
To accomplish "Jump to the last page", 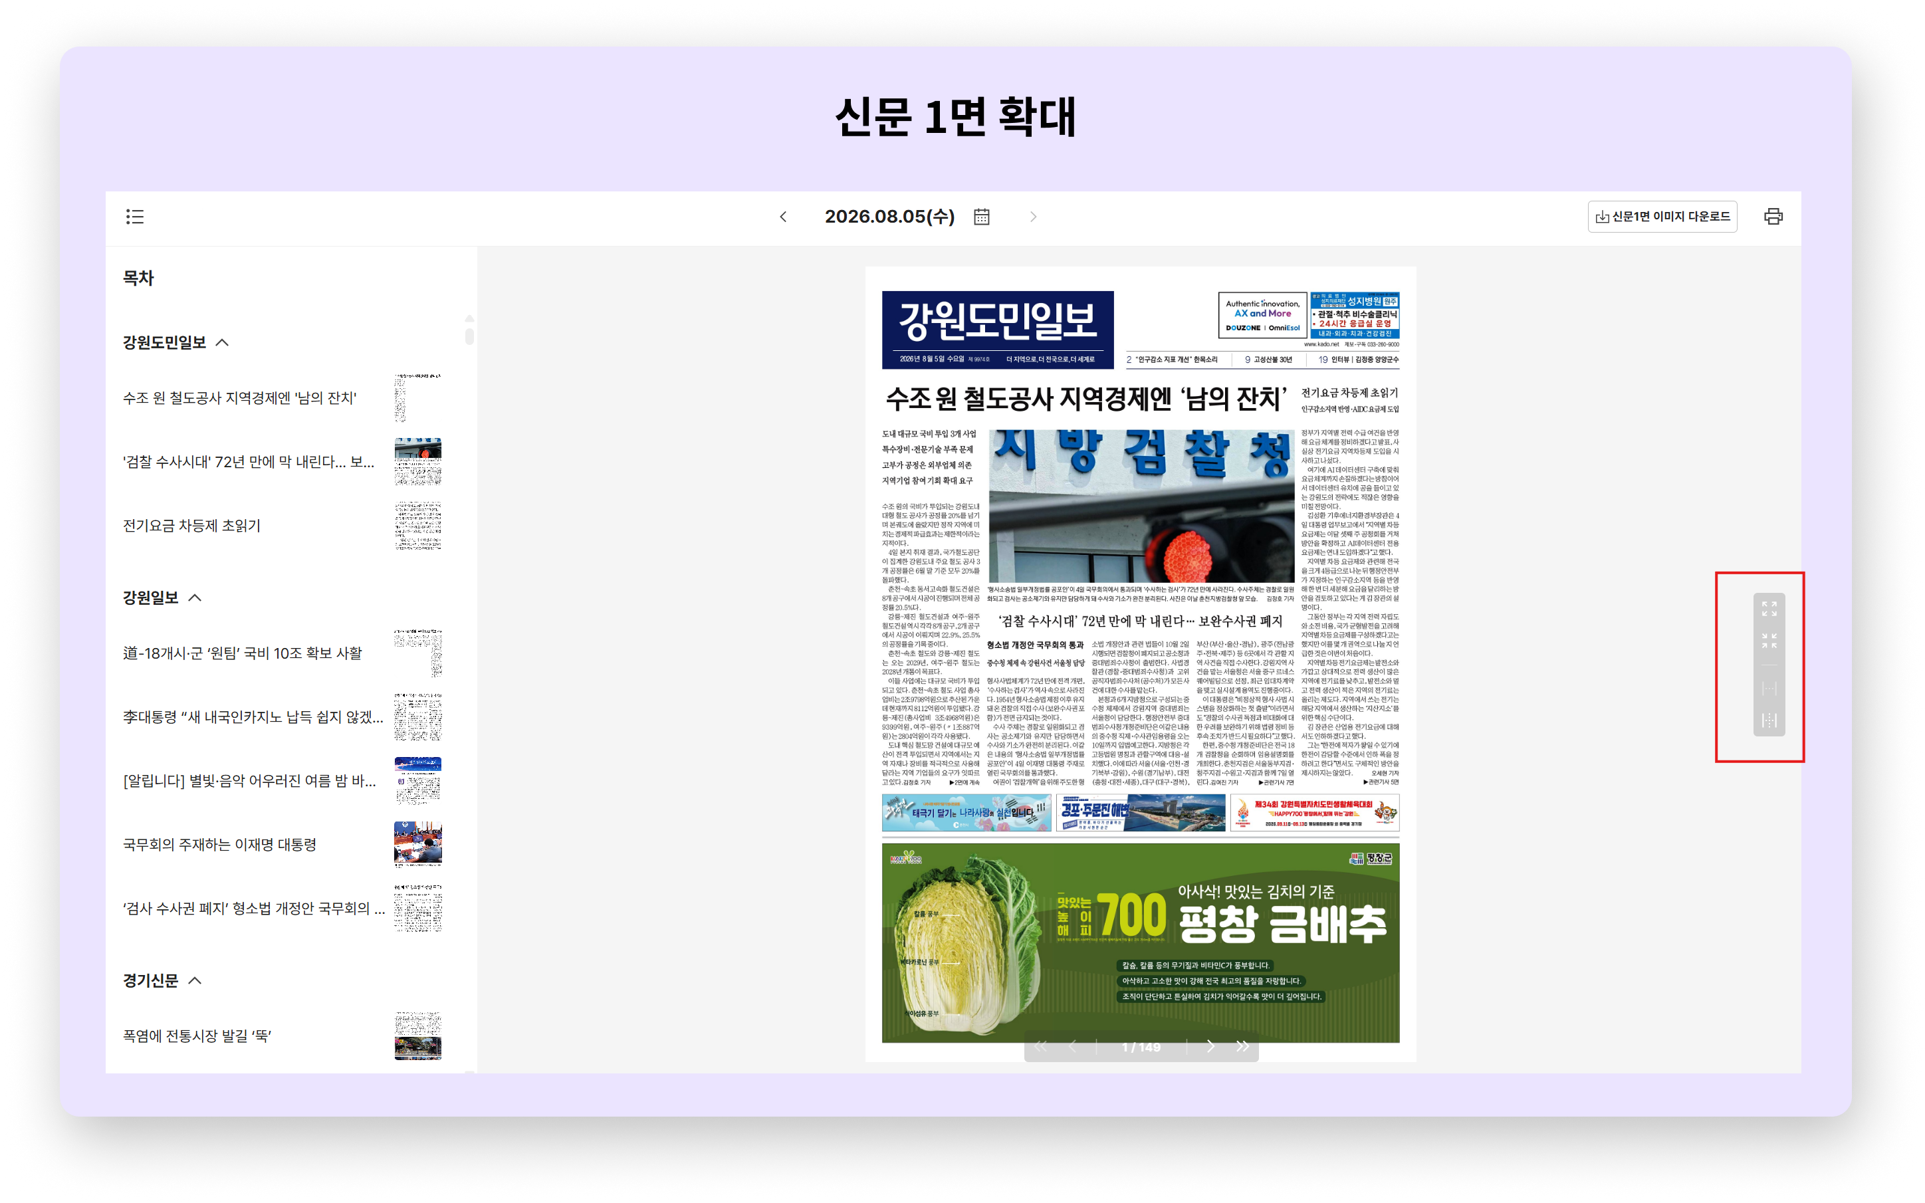I will coord(1242,1046).
